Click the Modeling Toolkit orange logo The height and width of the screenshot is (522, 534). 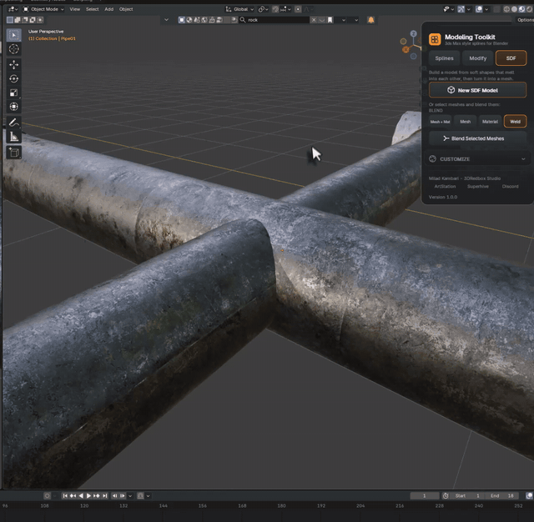point(435,39)
